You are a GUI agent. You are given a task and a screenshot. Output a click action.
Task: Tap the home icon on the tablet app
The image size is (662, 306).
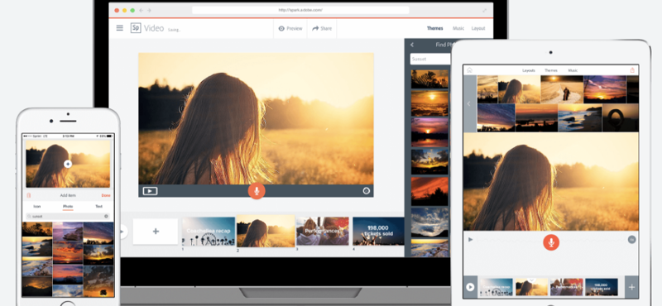(x=469, y=70)
